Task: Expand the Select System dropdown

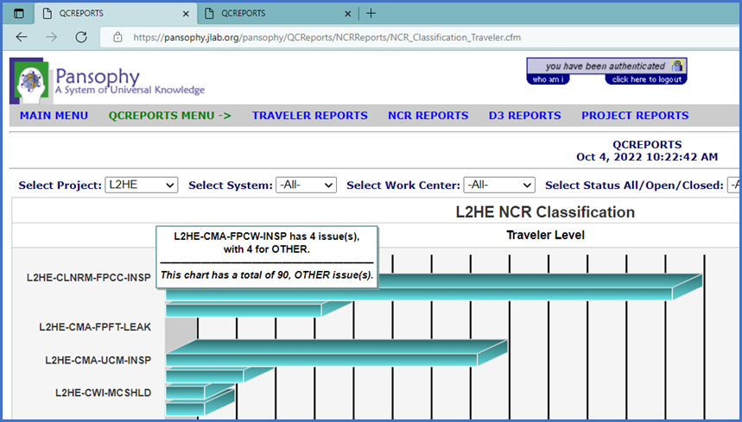Action: 306,185
